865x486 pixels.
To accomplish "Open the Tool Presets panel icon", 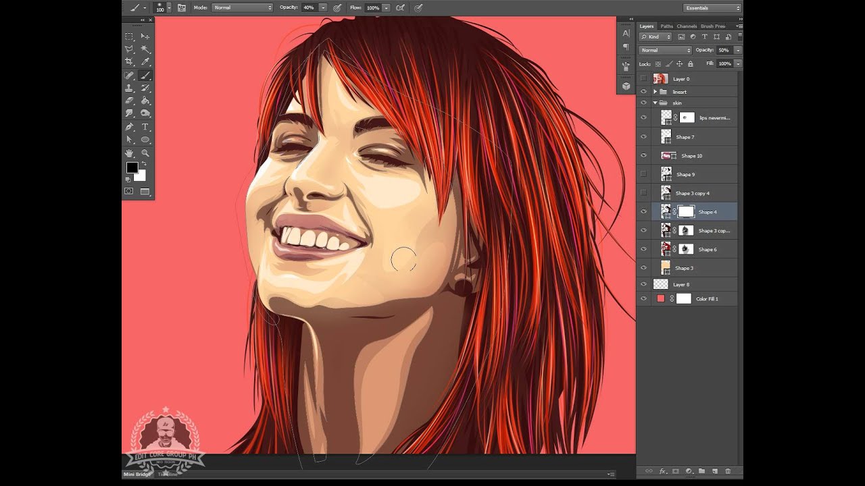I will (x=626, y=66).
